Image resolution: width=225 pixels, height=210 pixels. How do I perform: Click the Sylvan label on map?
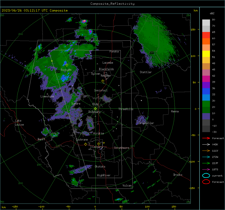tap(95, 74)
